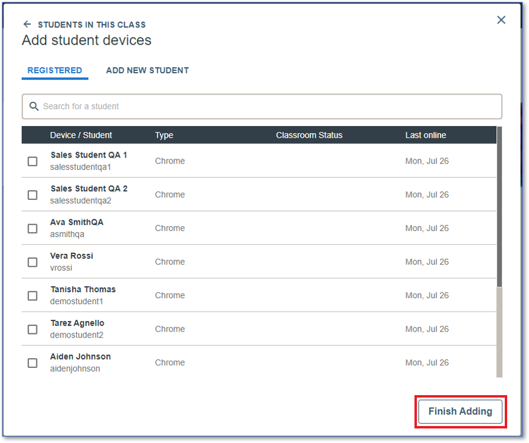Switch to the Add New Student tab
This screenshot has height=443, width=529.
pos(147,70)
